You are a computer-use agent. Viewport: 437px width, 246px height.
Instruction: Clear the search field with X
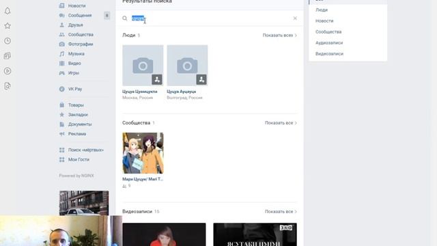tap(295, 18)
